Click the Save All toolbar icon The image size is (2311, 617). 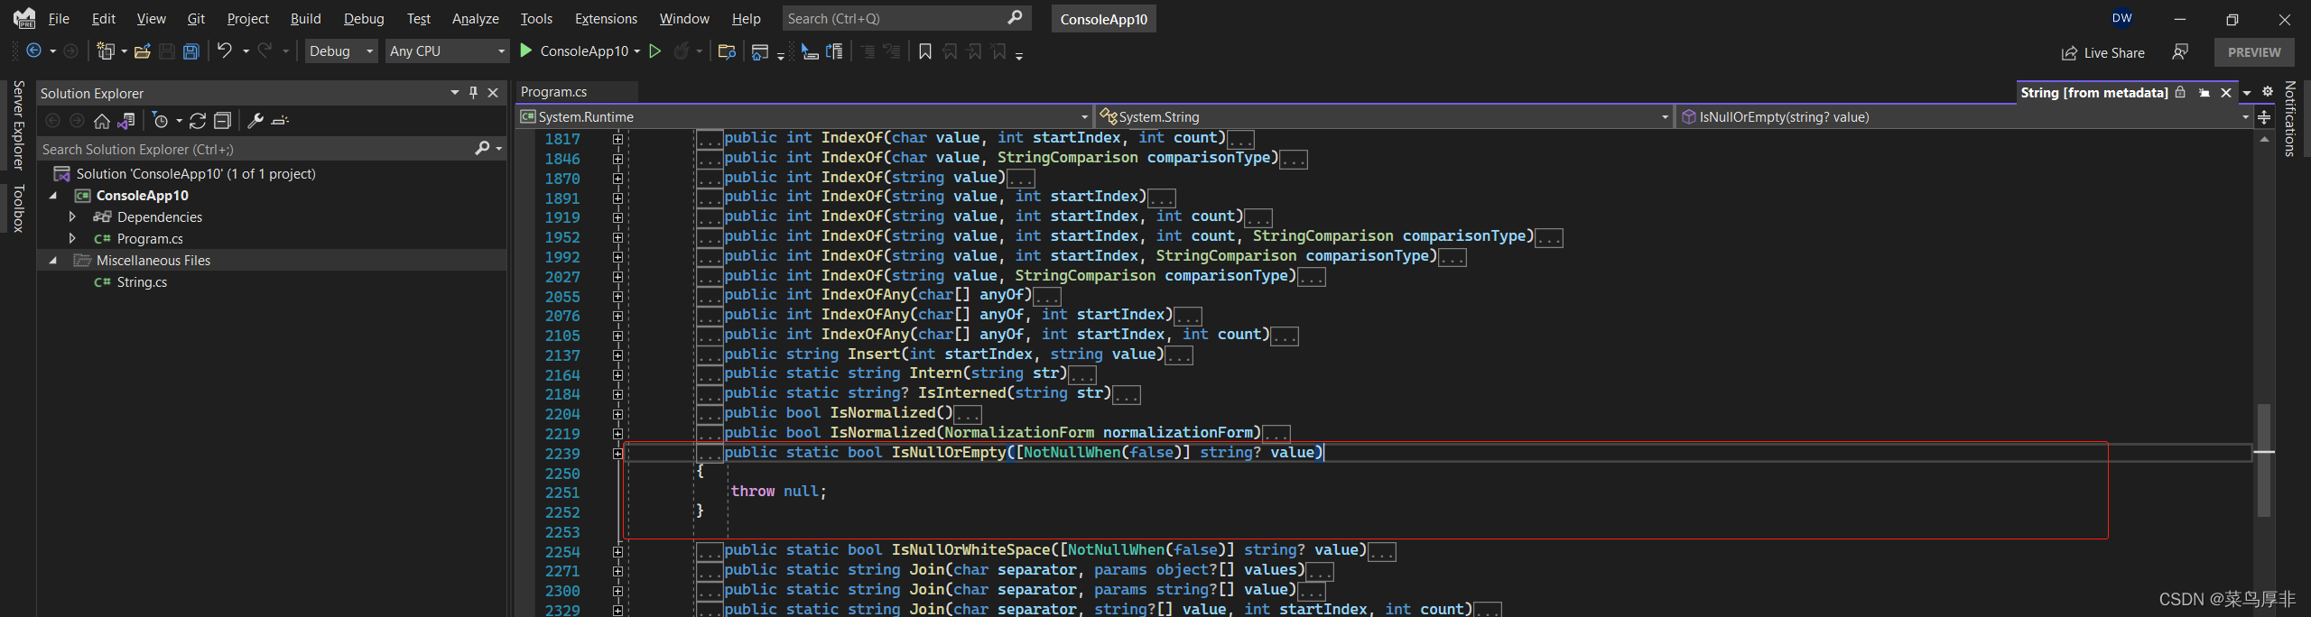coord(191,51)
